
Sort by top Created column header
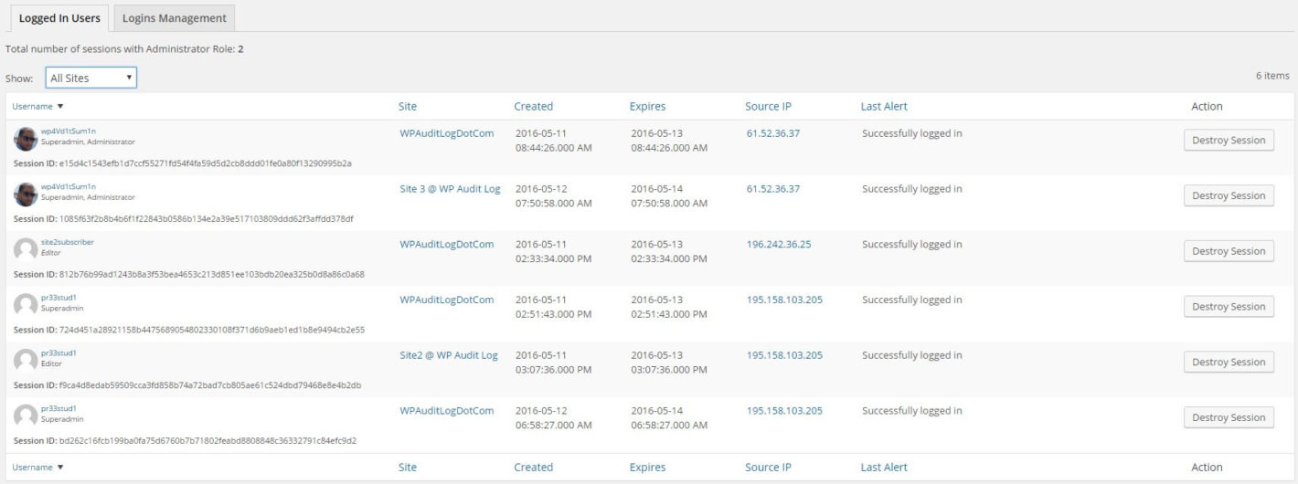click(533, 107)
